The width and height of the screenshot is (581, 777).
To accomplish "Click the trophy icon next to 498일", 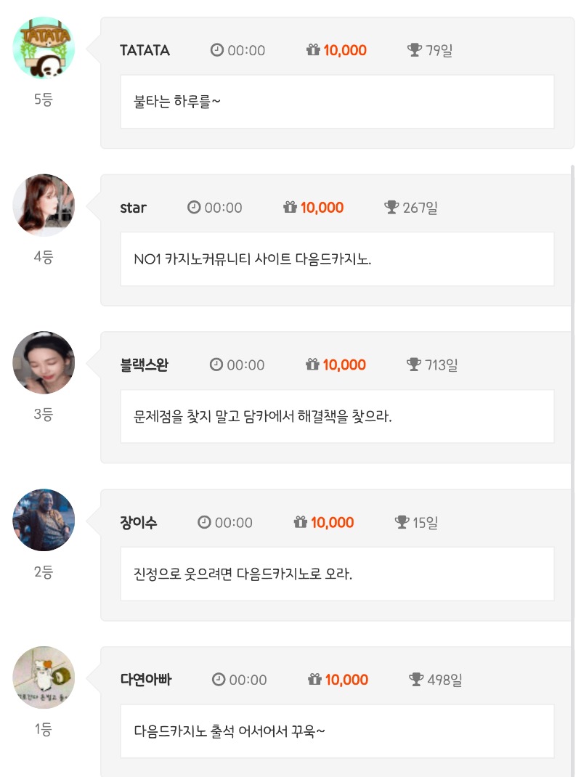I will tap(416, 680).
